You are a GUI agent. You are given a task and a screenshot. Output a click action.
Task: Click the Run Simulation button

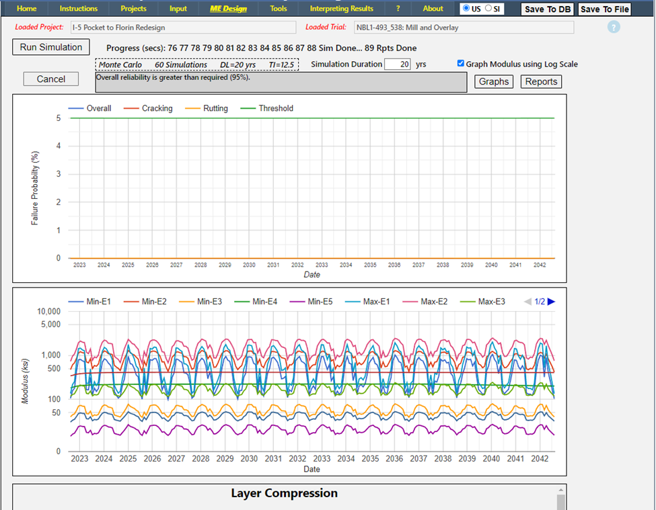click(x=51, y=47)
